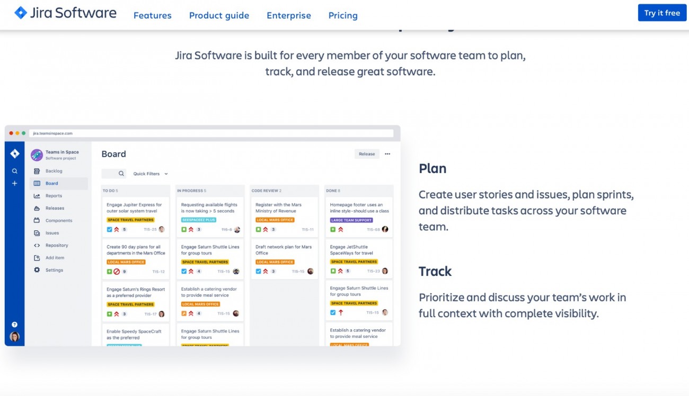Go to the Enterprise page
Screen dimensions: 689x396
pos(289,15)
